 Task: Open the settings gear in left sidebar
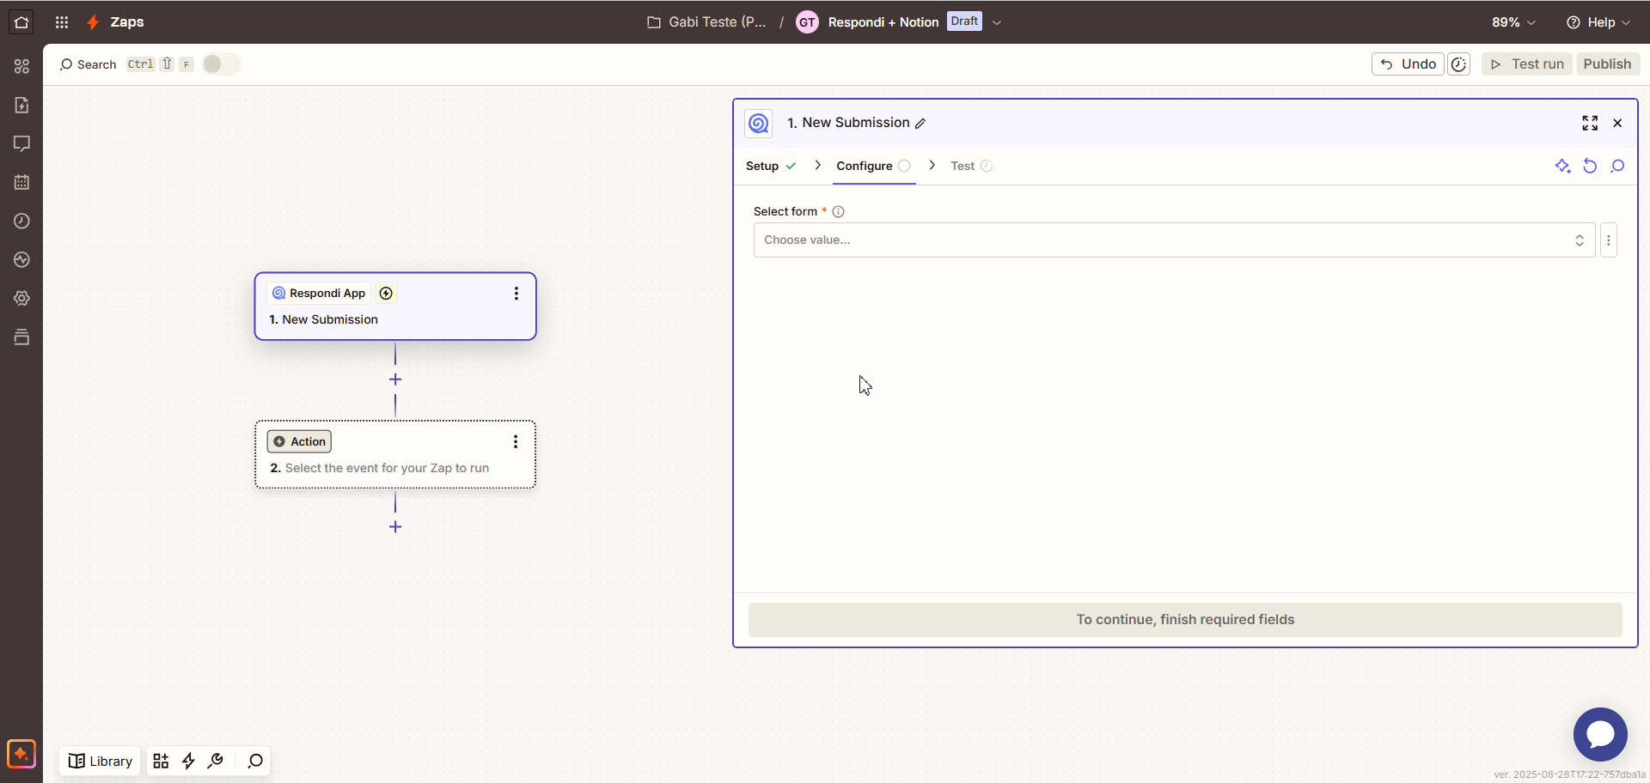click(21, 298)
